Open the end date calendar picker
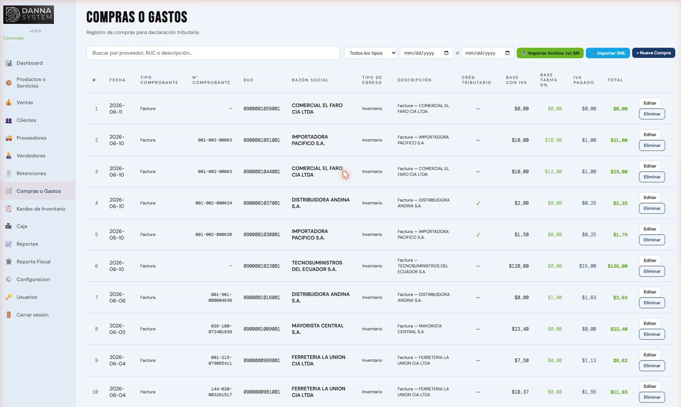Screen dimensions: 681x407 pos(507,53)
